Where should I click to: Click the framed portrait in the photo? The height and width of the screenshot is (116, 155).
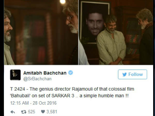coord(95,22)
